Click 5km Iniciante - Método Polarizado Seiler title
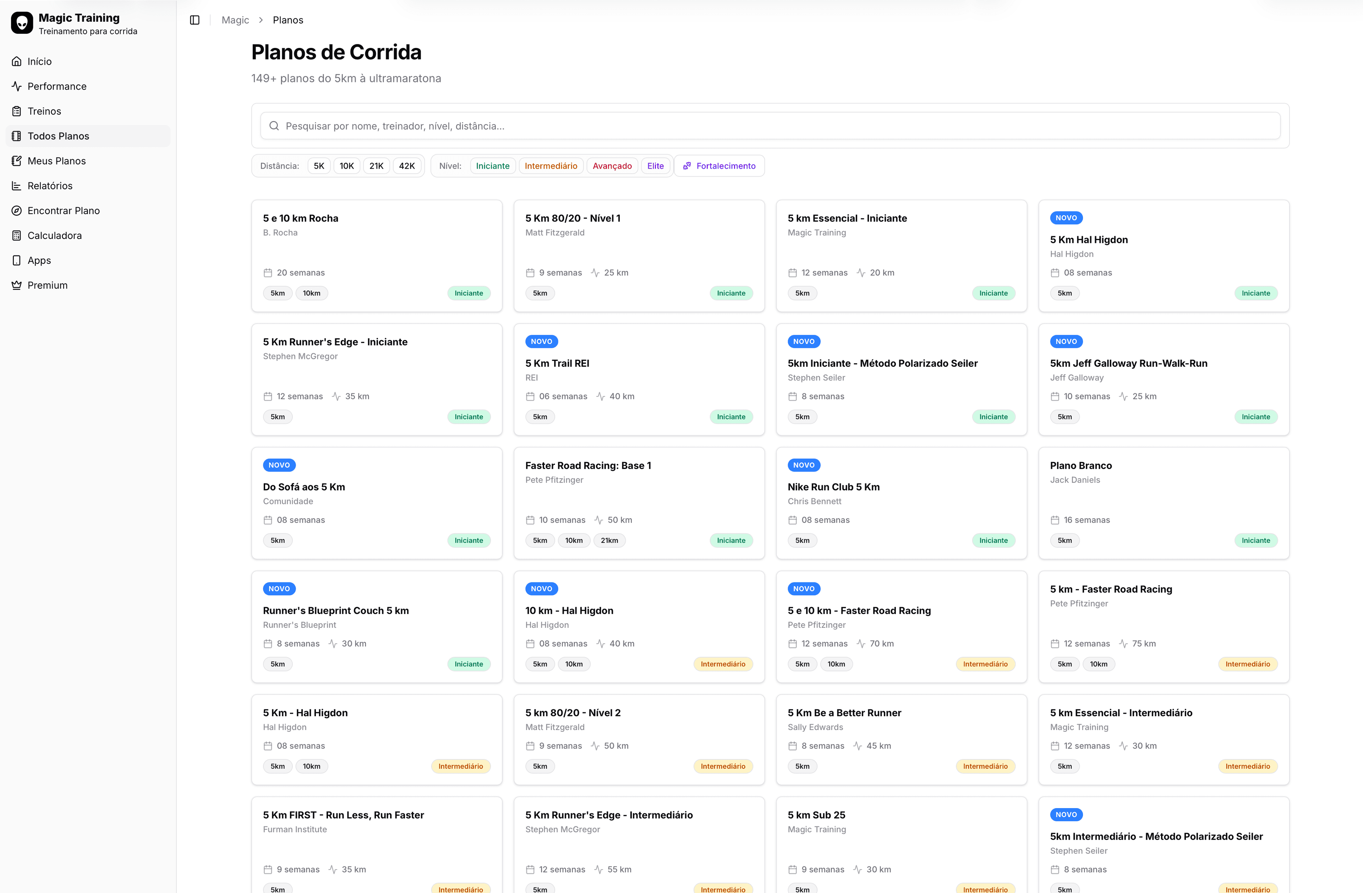Image resolution: width=1363 pixels, height=893 pixels. (882, 363)
